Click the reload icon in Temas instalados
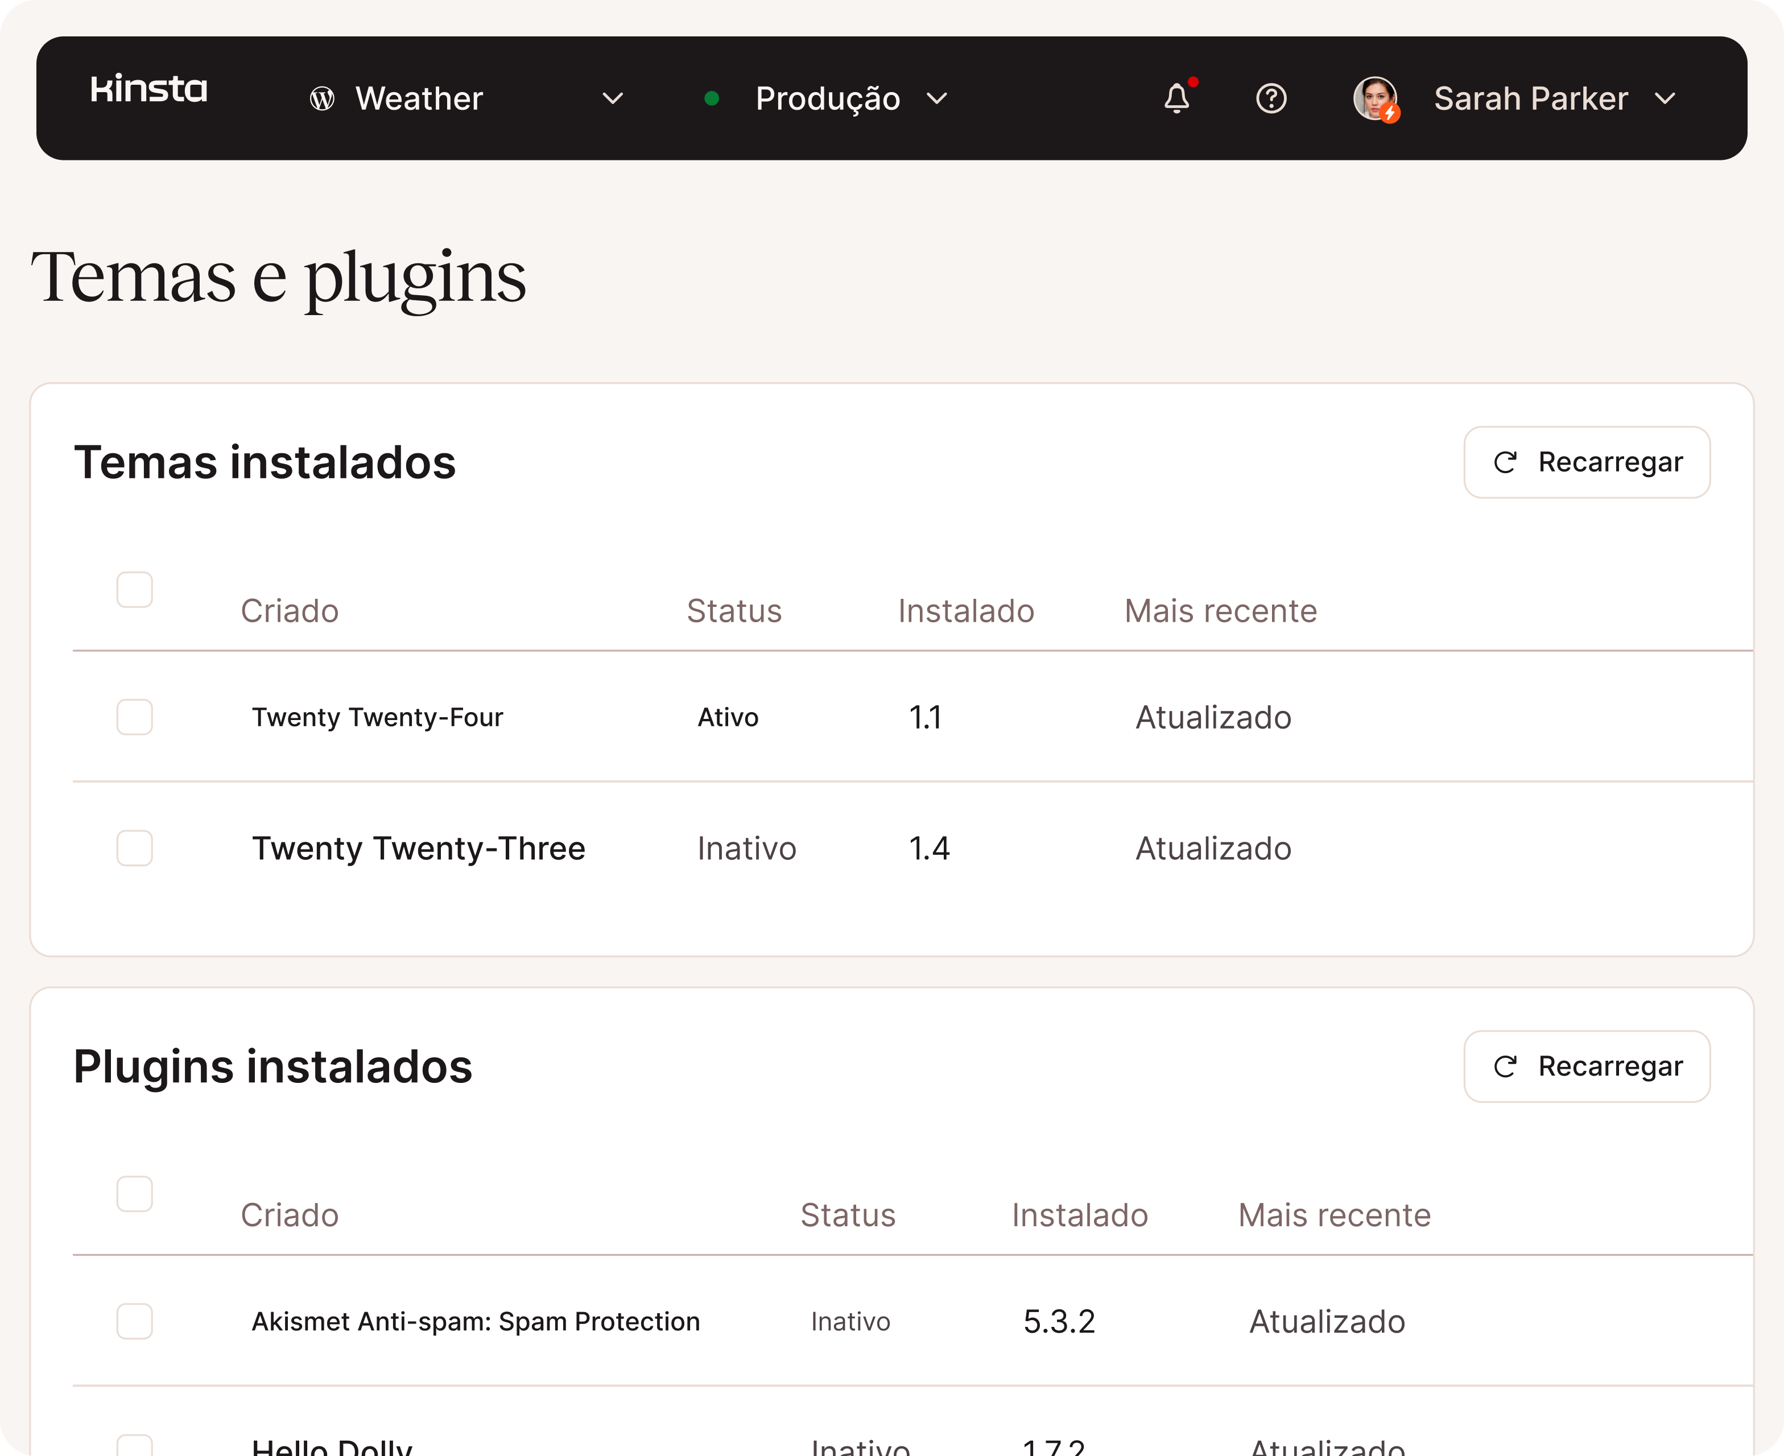 click(x=1506, y=462)
